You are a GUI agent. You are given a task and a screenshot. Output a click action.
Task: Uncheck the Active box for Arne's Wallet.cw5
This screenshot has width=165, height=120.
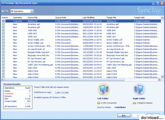3,40
